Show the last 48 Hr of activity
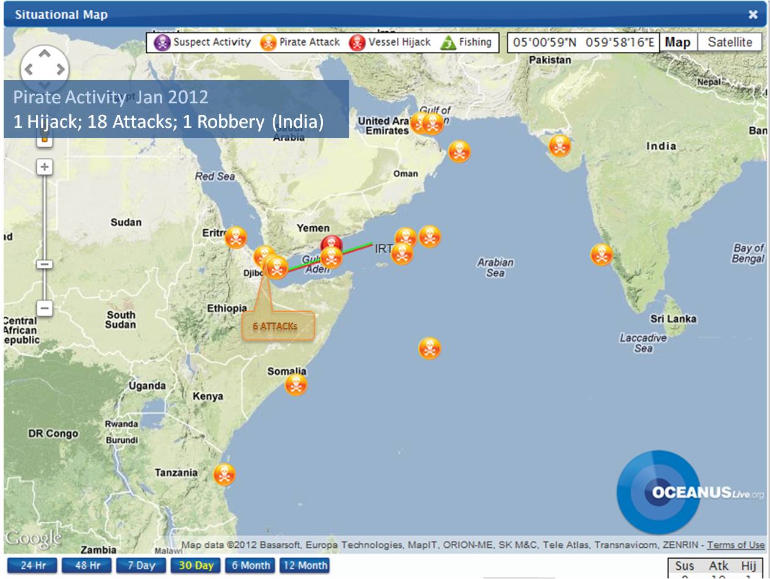 tap(86, 566)
